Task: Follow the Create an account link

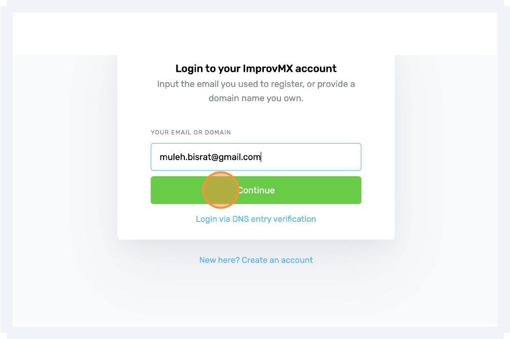Action: click(277, 260)
